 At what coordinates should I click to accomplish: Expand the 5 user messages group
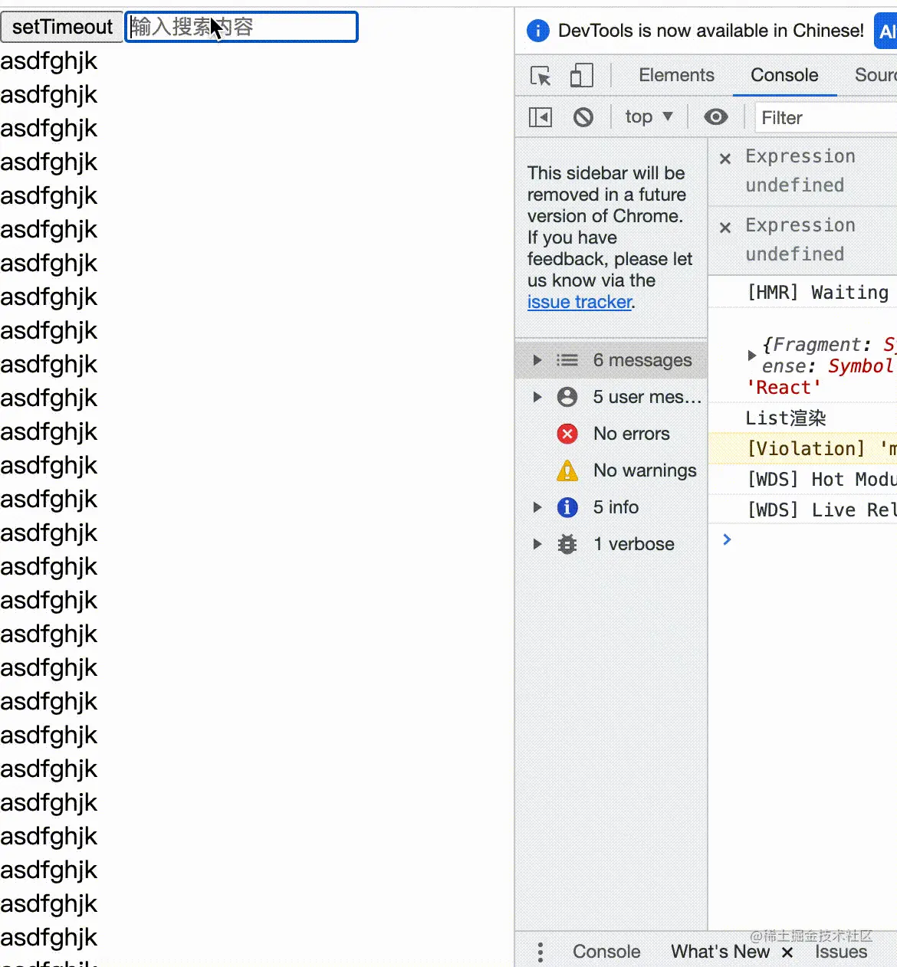(x=537, y=397)
